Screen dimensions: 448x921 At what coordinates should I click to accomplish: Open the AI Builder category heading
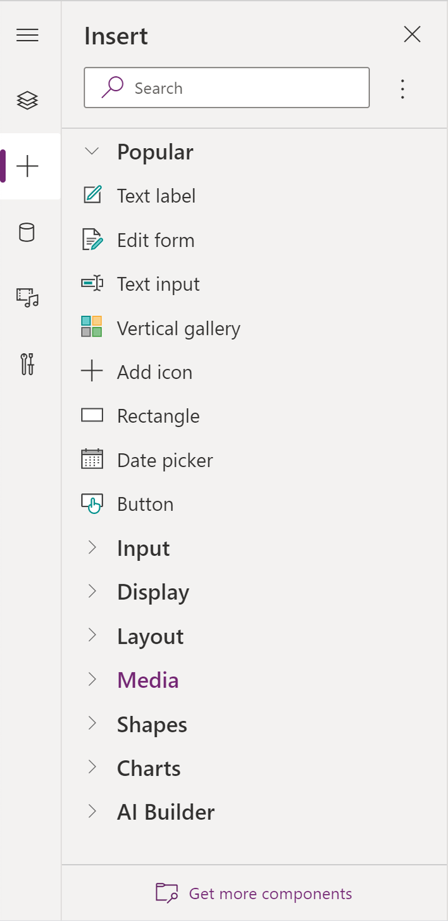[x=166, y=811]
